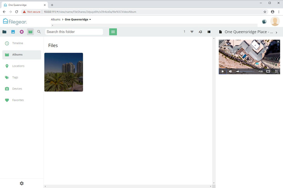Click the file document icon in details header
Viewport: 283px width, 188px height.
(x=220, y=32)
